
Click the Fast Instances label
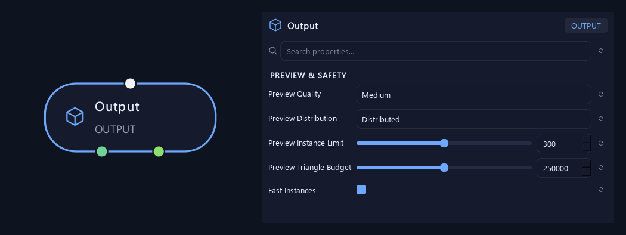(x=292, y=191)
